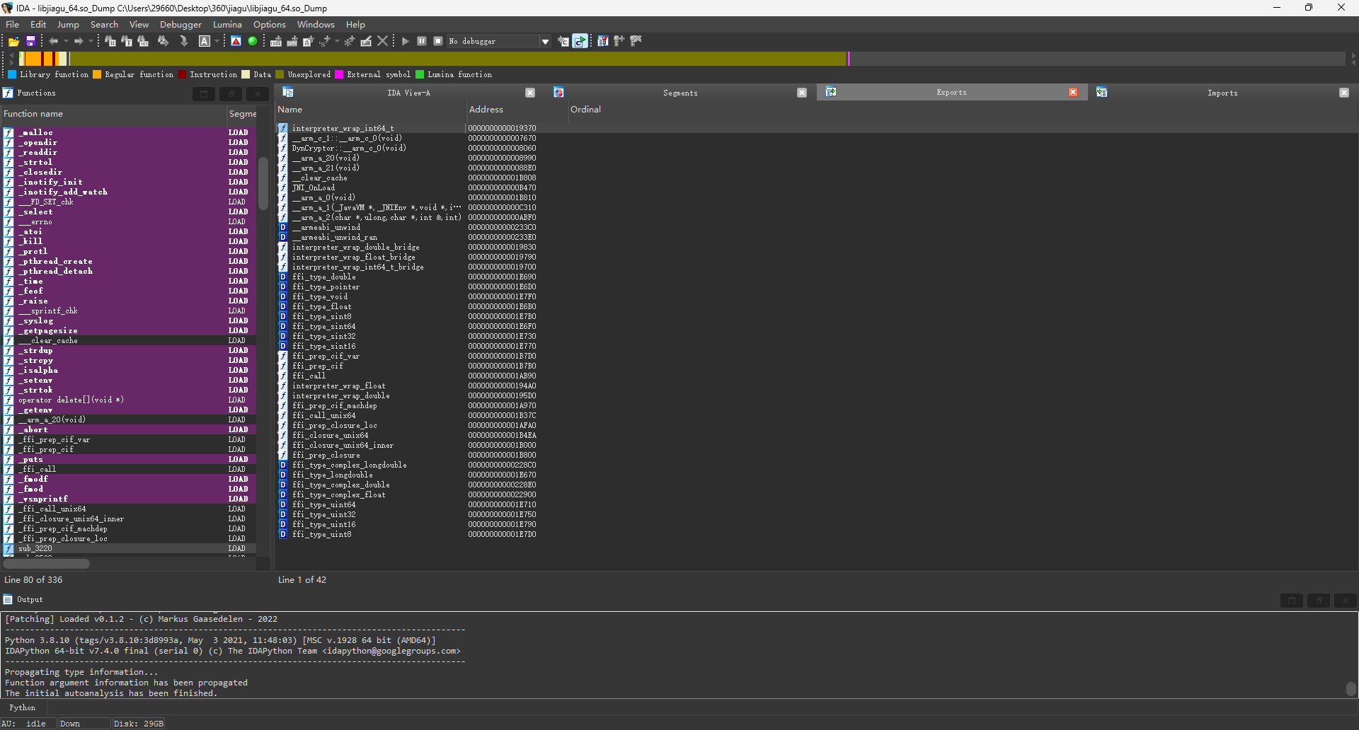Stop the process with the stop button
1359x730 pixels.
pos(438,42)
